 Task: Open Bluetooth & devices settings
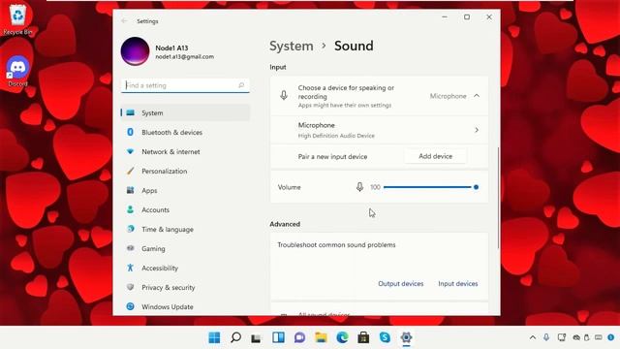[185, 132]
